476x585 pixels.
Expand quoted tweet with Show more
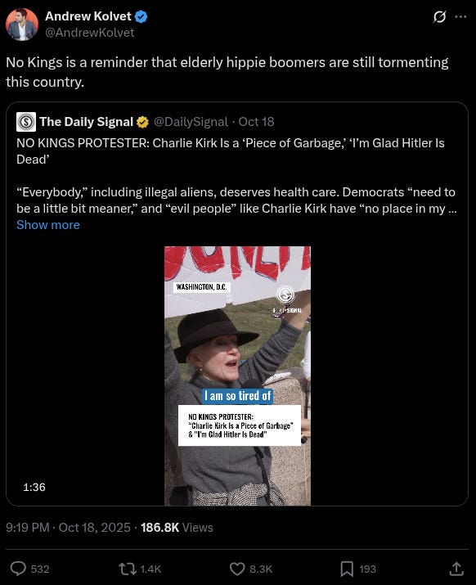click(x=48, y=225)
